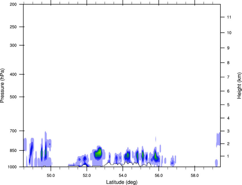The width and height of the screenshot is (242, 185).
Task: Click height tick label 11
Action: pos(229,17)
